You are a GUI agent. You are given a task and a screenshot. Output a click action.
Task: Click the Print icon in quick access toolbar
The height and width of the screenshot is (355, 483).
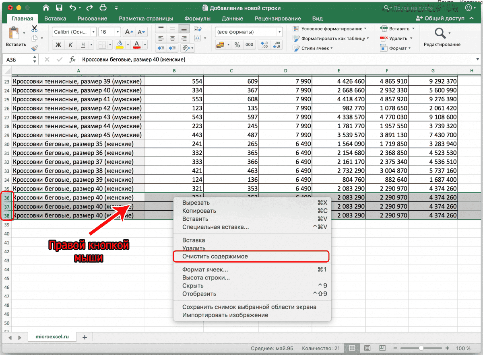tap(103, 8)
